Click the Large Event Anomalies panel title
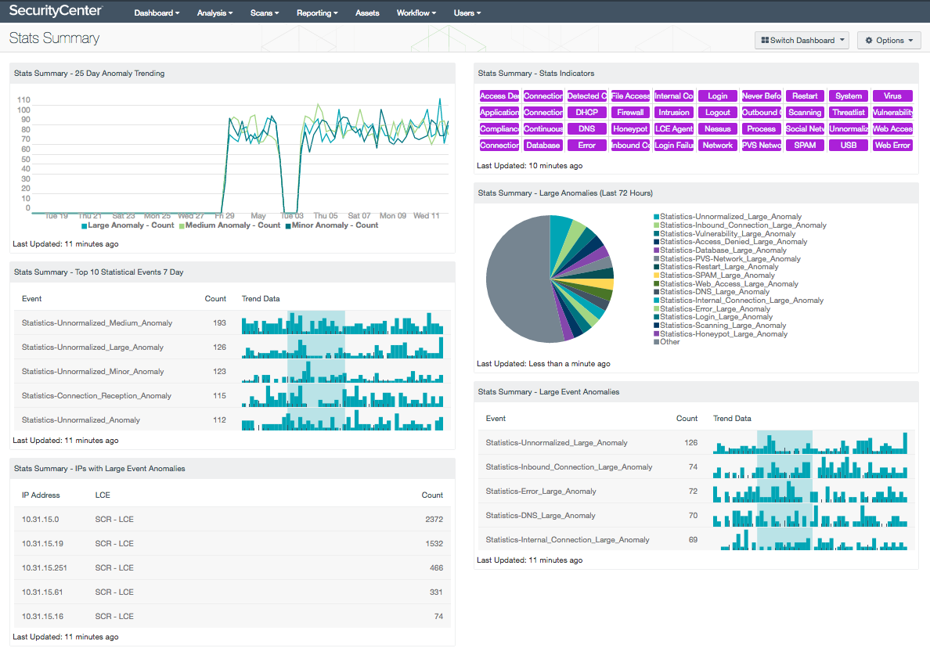The image size is (930, 659). pos(549,391)
